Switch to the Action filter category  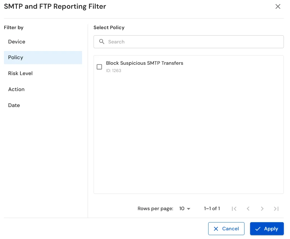coord(43,89)
